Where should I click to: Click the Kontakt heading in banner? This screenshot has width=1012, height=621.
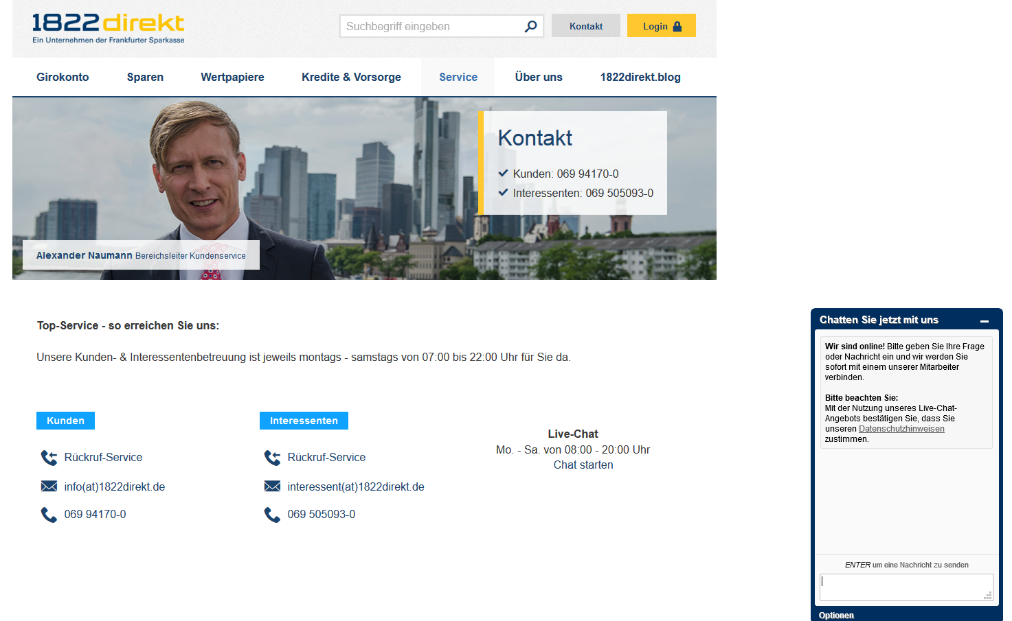(x=535, y=138)
